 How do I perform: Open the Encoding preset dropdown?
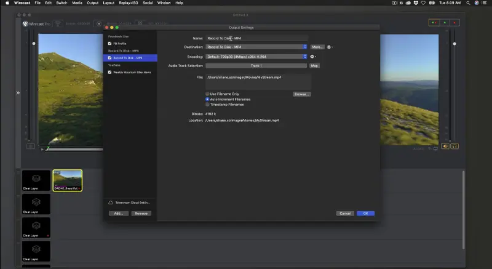coord(256,57)
